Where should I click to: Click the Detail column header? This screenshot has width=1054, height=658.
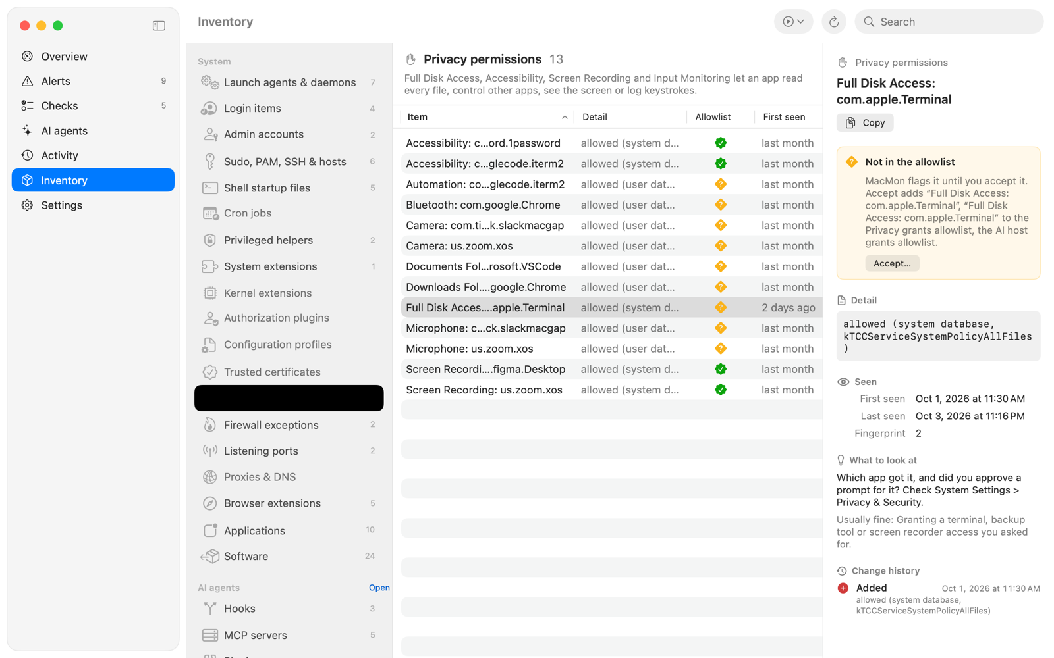click(630, 117)
